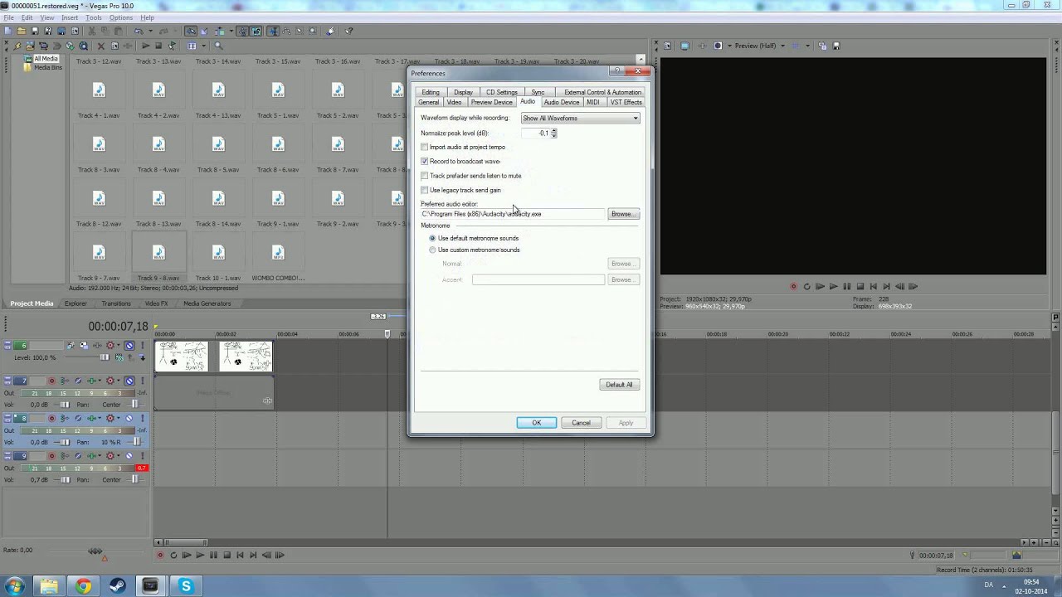
Task: Open the Tools menu
Action: point(94,17)
